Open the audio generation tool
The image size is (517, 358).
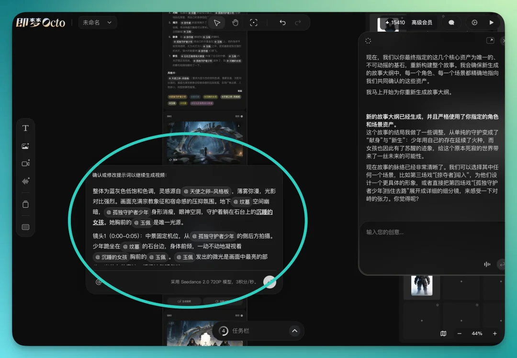[25, 181]
